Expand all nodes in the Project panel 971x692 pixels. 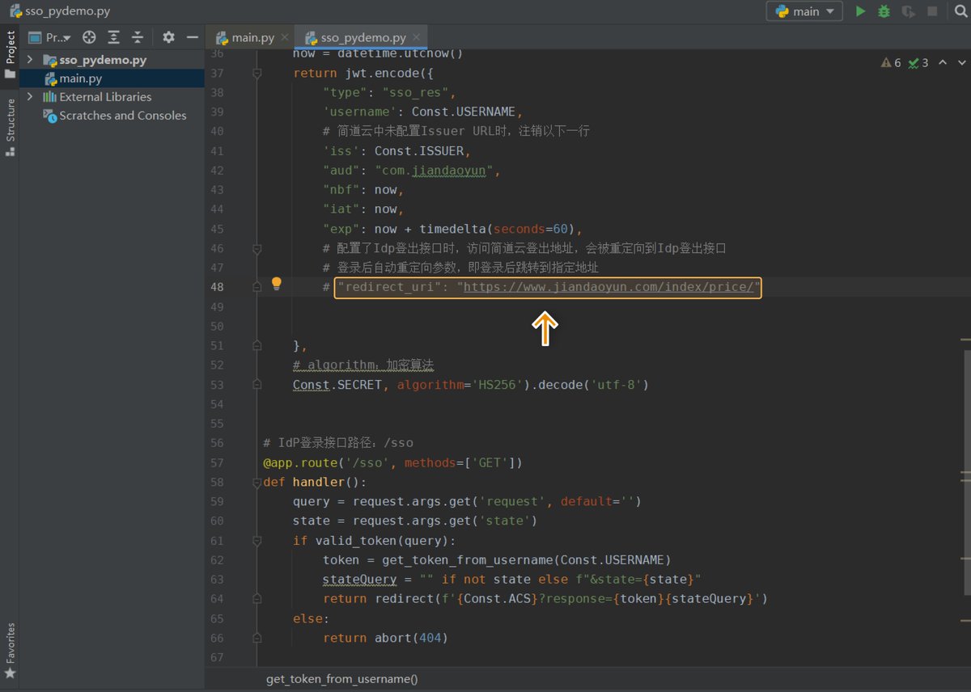114,37
